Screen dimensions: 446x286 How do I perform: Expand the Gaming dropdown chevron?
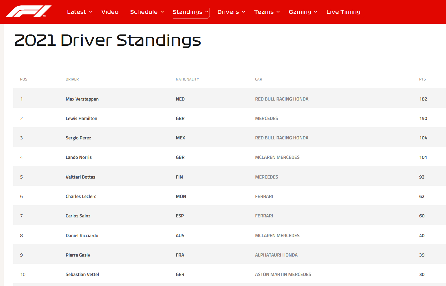[316, 12]
